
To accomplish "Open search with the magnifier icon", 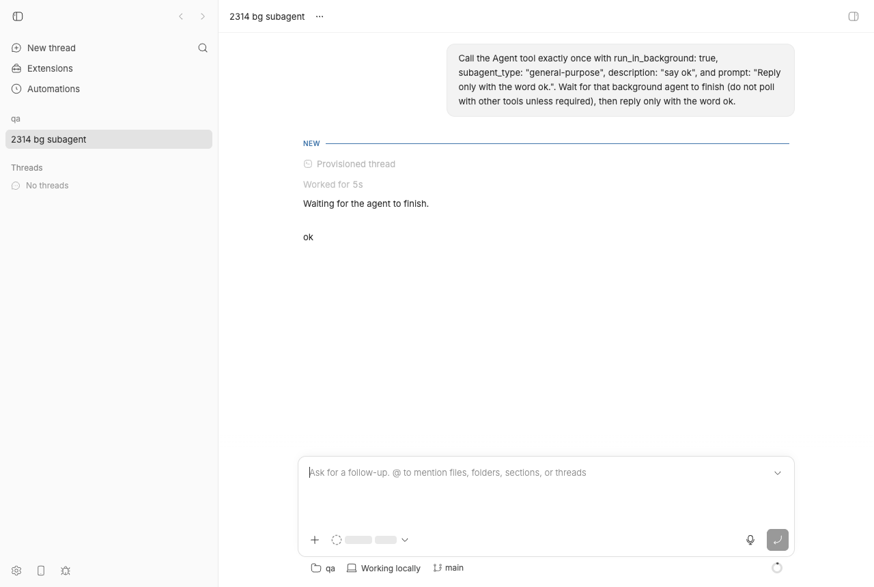I will (203, 48).
